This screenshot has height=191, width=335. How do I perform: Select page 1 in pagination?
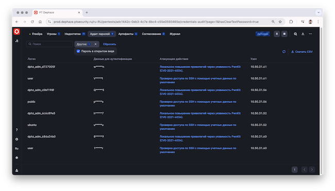coord(294,170)
